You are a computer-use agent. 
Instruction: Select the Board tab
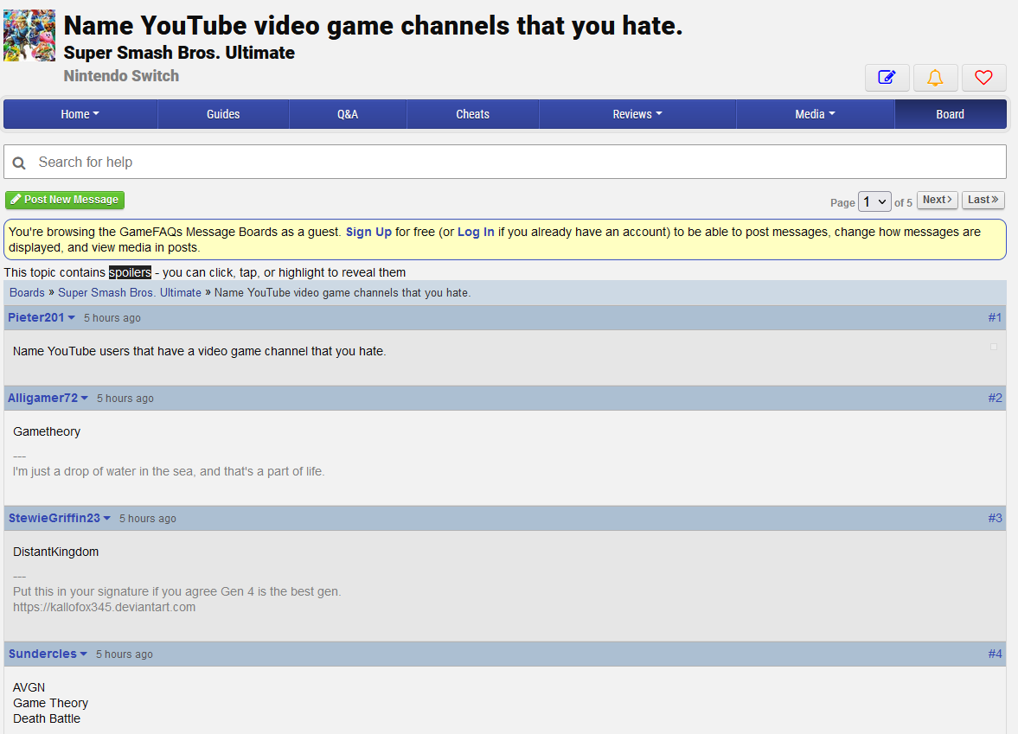[950, 114]
